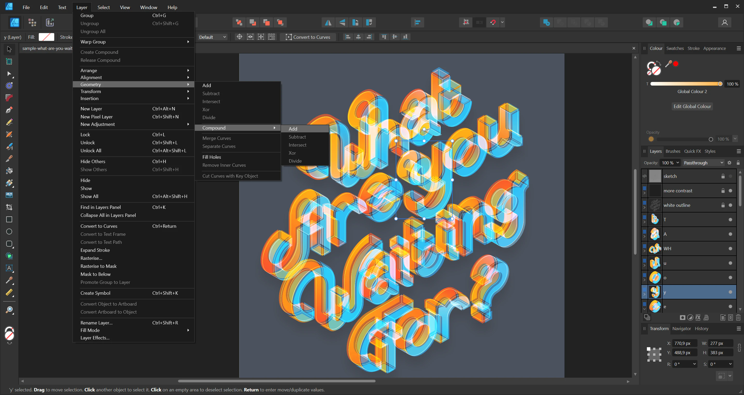
Task: Click the Delete Layer trash icon
Action: [738, 317]
